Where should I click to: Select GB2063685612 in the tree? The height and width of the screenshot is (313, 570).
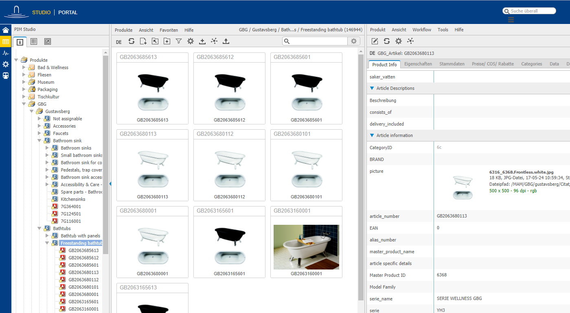click(x=83, y=258)
